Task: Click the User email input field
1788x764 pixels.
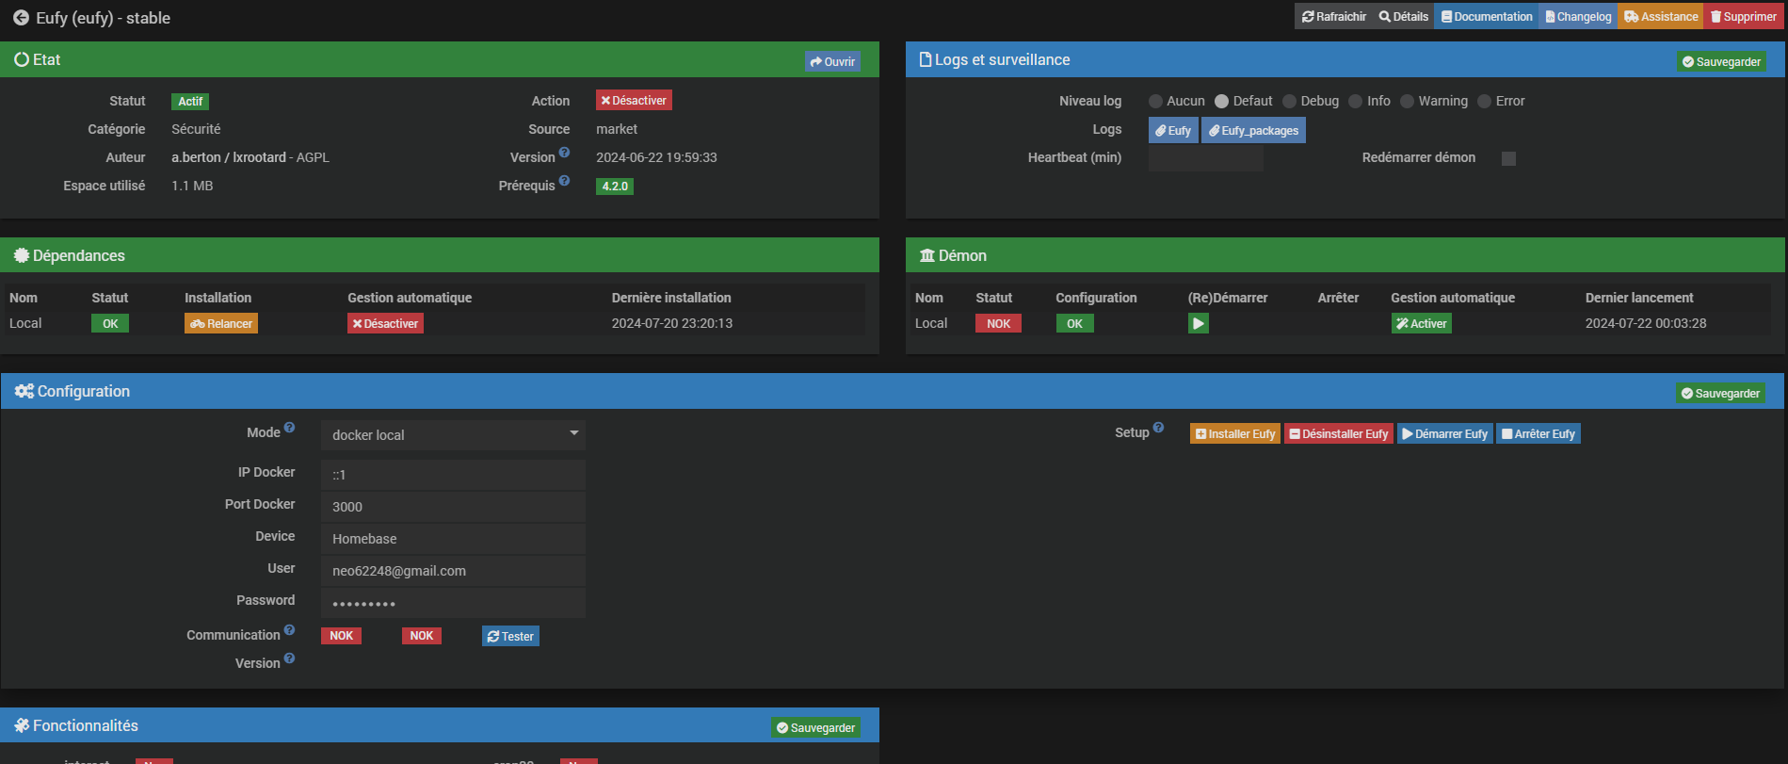Action: click(453, 571)
